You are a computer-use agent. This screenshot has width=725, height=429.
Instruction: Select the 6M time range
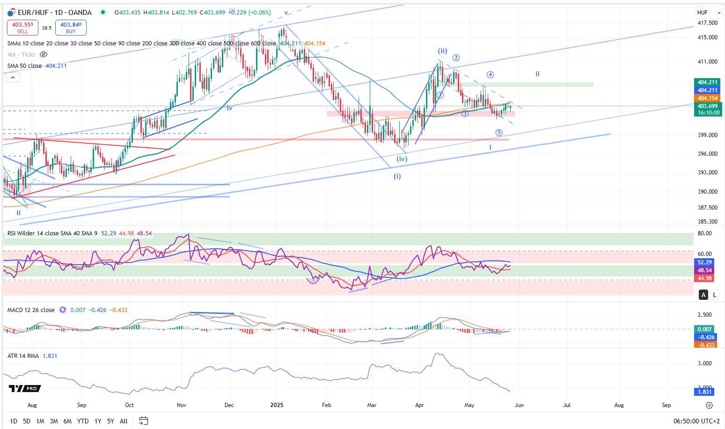point(67,421)
